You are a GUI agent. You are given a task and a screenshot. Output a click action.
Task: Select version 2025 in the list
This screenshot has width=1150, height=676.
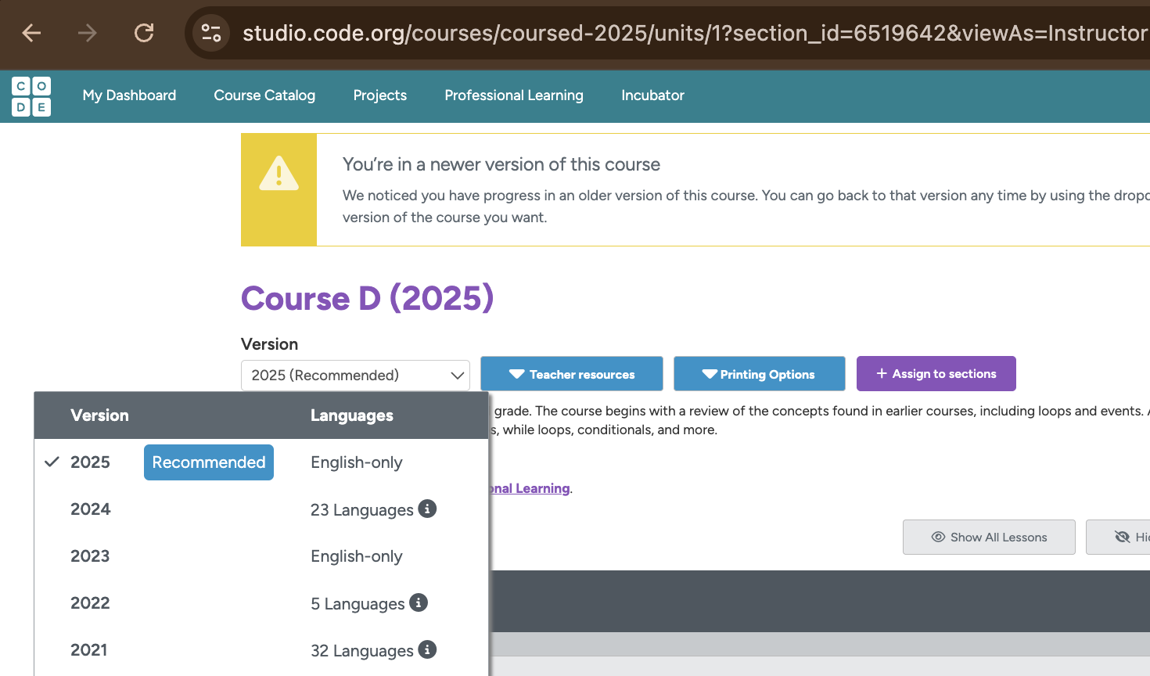261,462
